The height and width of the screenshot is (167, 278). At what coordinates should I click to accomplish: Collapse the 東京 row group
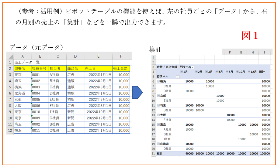click(158, 125)
